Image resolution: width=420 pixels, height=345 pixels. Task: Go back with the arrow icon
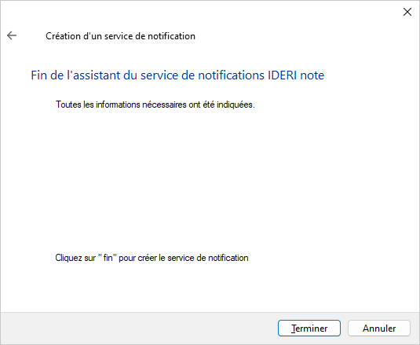click(12, 35)
